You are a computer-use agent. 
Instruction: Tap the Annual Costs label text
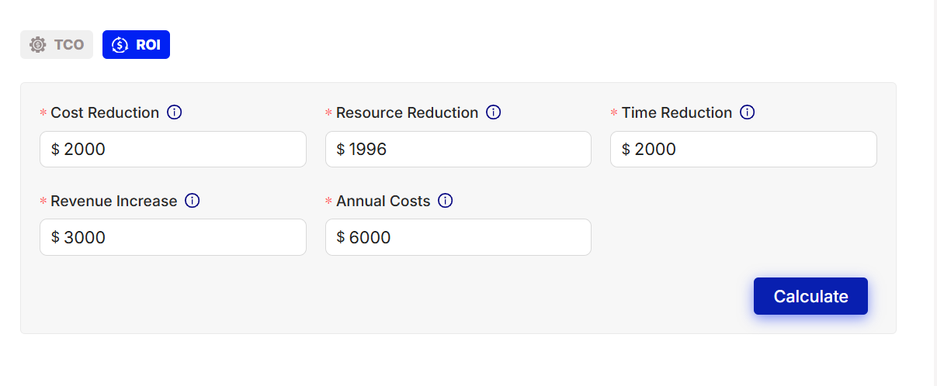(x=383, y=201)
